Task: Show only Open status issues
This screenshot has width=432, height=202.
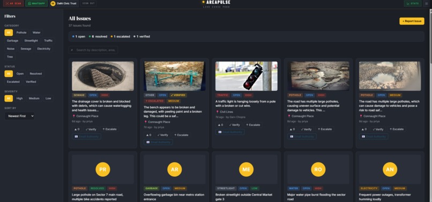Action: tap(20, 74)
